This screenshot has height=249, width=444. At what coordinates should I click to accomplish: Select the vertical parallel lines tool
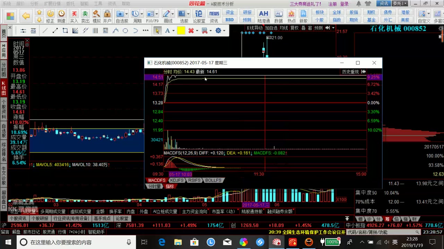pyautogui.click(x=95, y=31)
